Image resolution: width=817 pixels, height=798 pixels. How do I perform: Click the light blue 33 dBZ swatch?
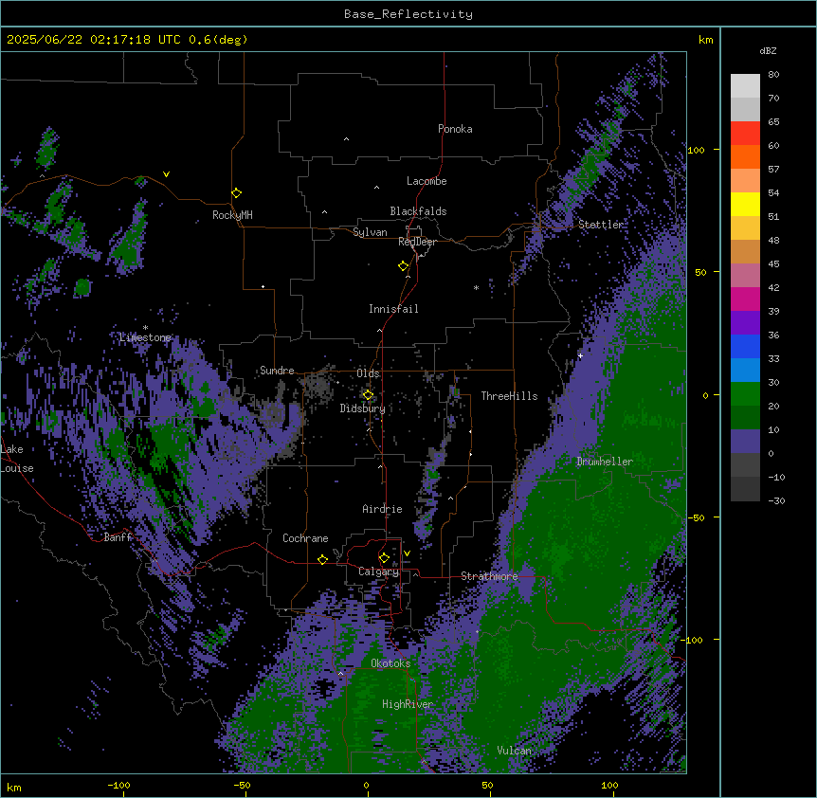click(745, 371)
